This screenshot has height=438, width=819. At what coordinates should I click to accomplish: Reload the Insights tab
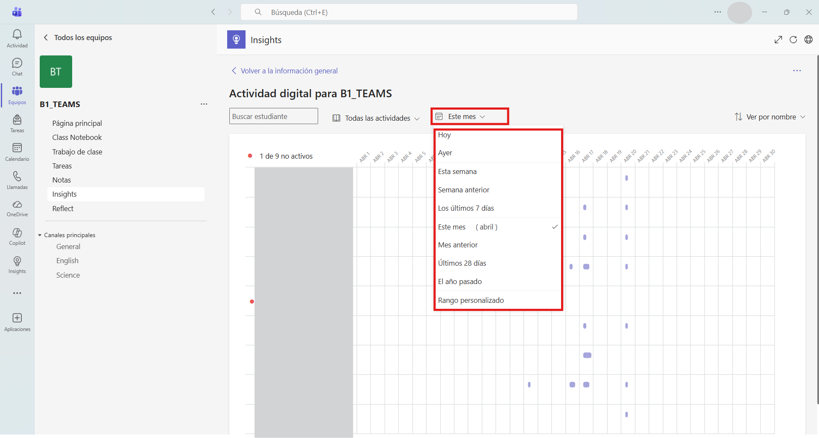point(793,40)
